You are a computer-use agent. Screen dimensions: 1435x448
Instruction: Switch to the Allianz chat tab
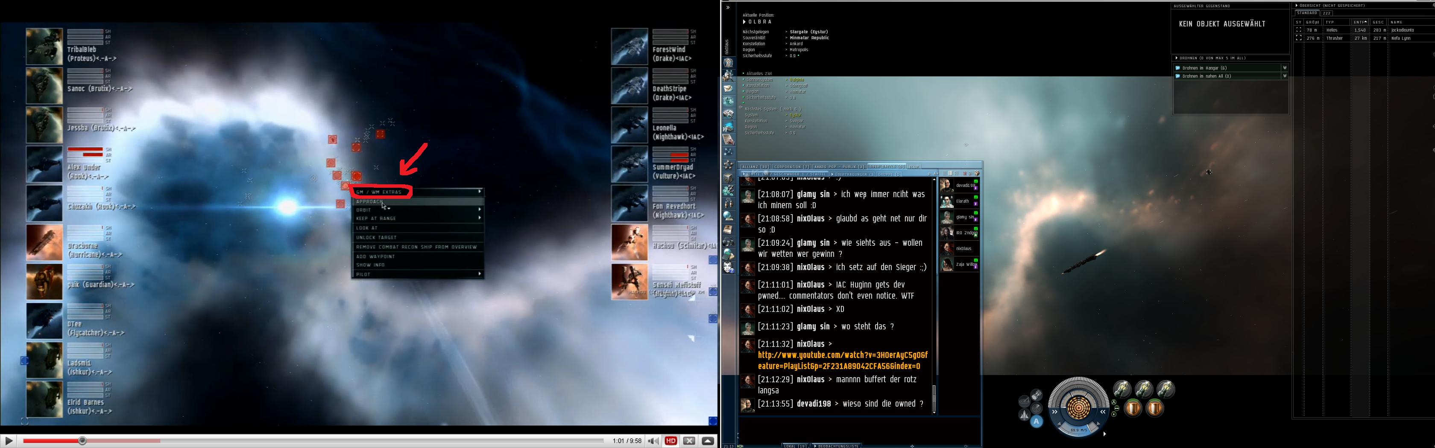[x=756, y=166]
